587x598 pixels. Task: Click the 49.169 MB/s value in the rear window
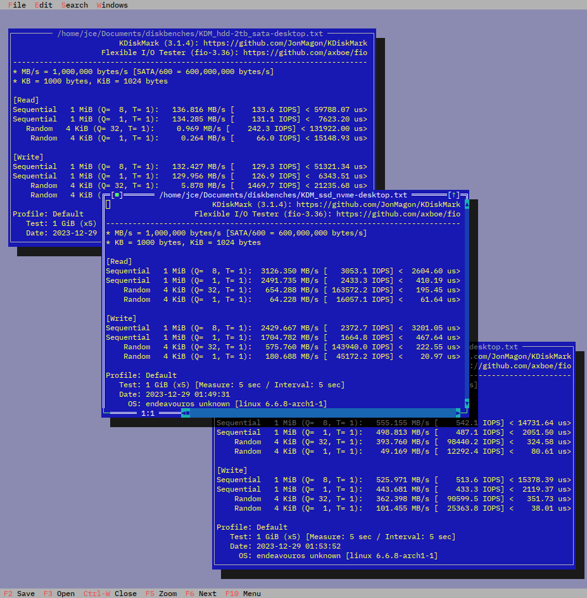pyautogui.click(x=405, y=451)
